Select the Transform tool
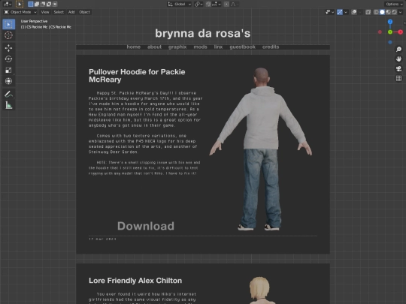The height and width of the screenshot is (304, 406). [x=8, y=81]
